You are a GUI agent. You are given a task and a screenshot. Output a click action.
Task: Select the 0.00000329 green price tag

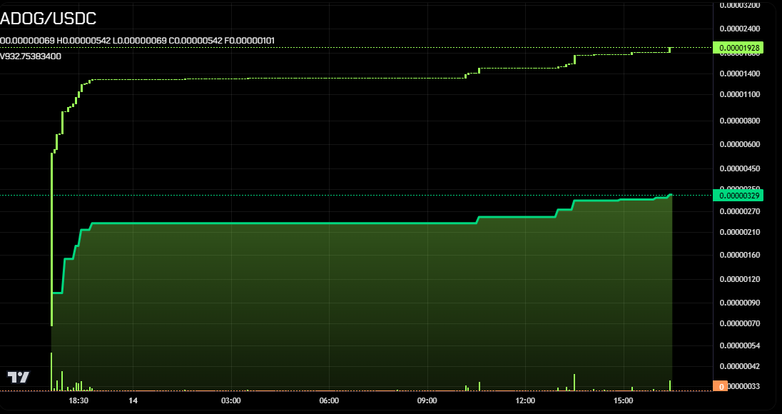coord(738,195)
